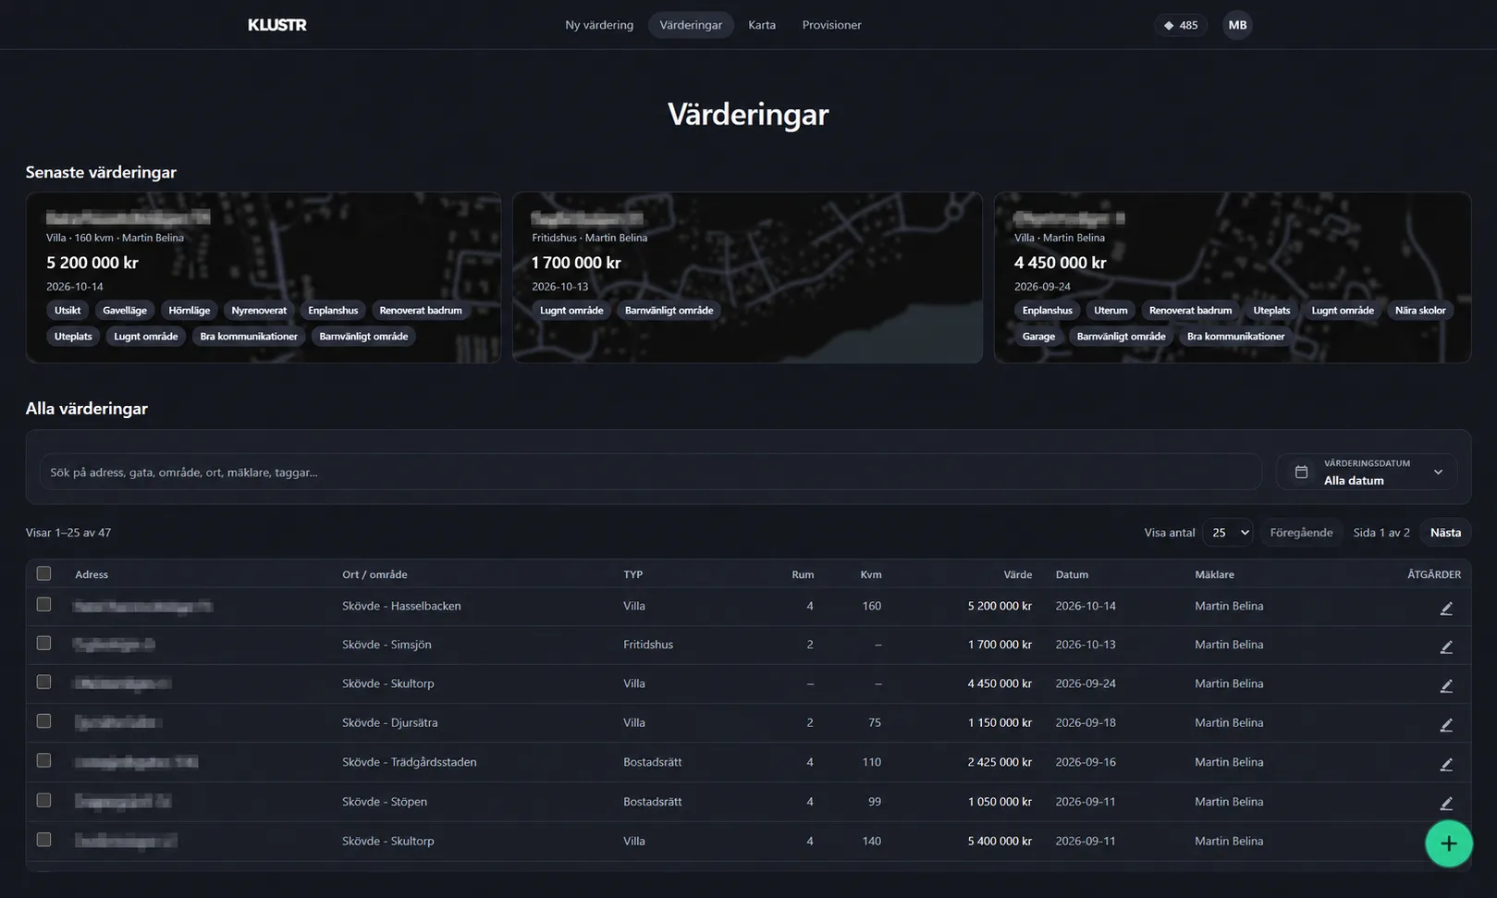The height and width of the screenshot is (898, 1497).
Task: Edit the Skövde - Simsjön valuation row
Action: click(x=1446, y=646)
